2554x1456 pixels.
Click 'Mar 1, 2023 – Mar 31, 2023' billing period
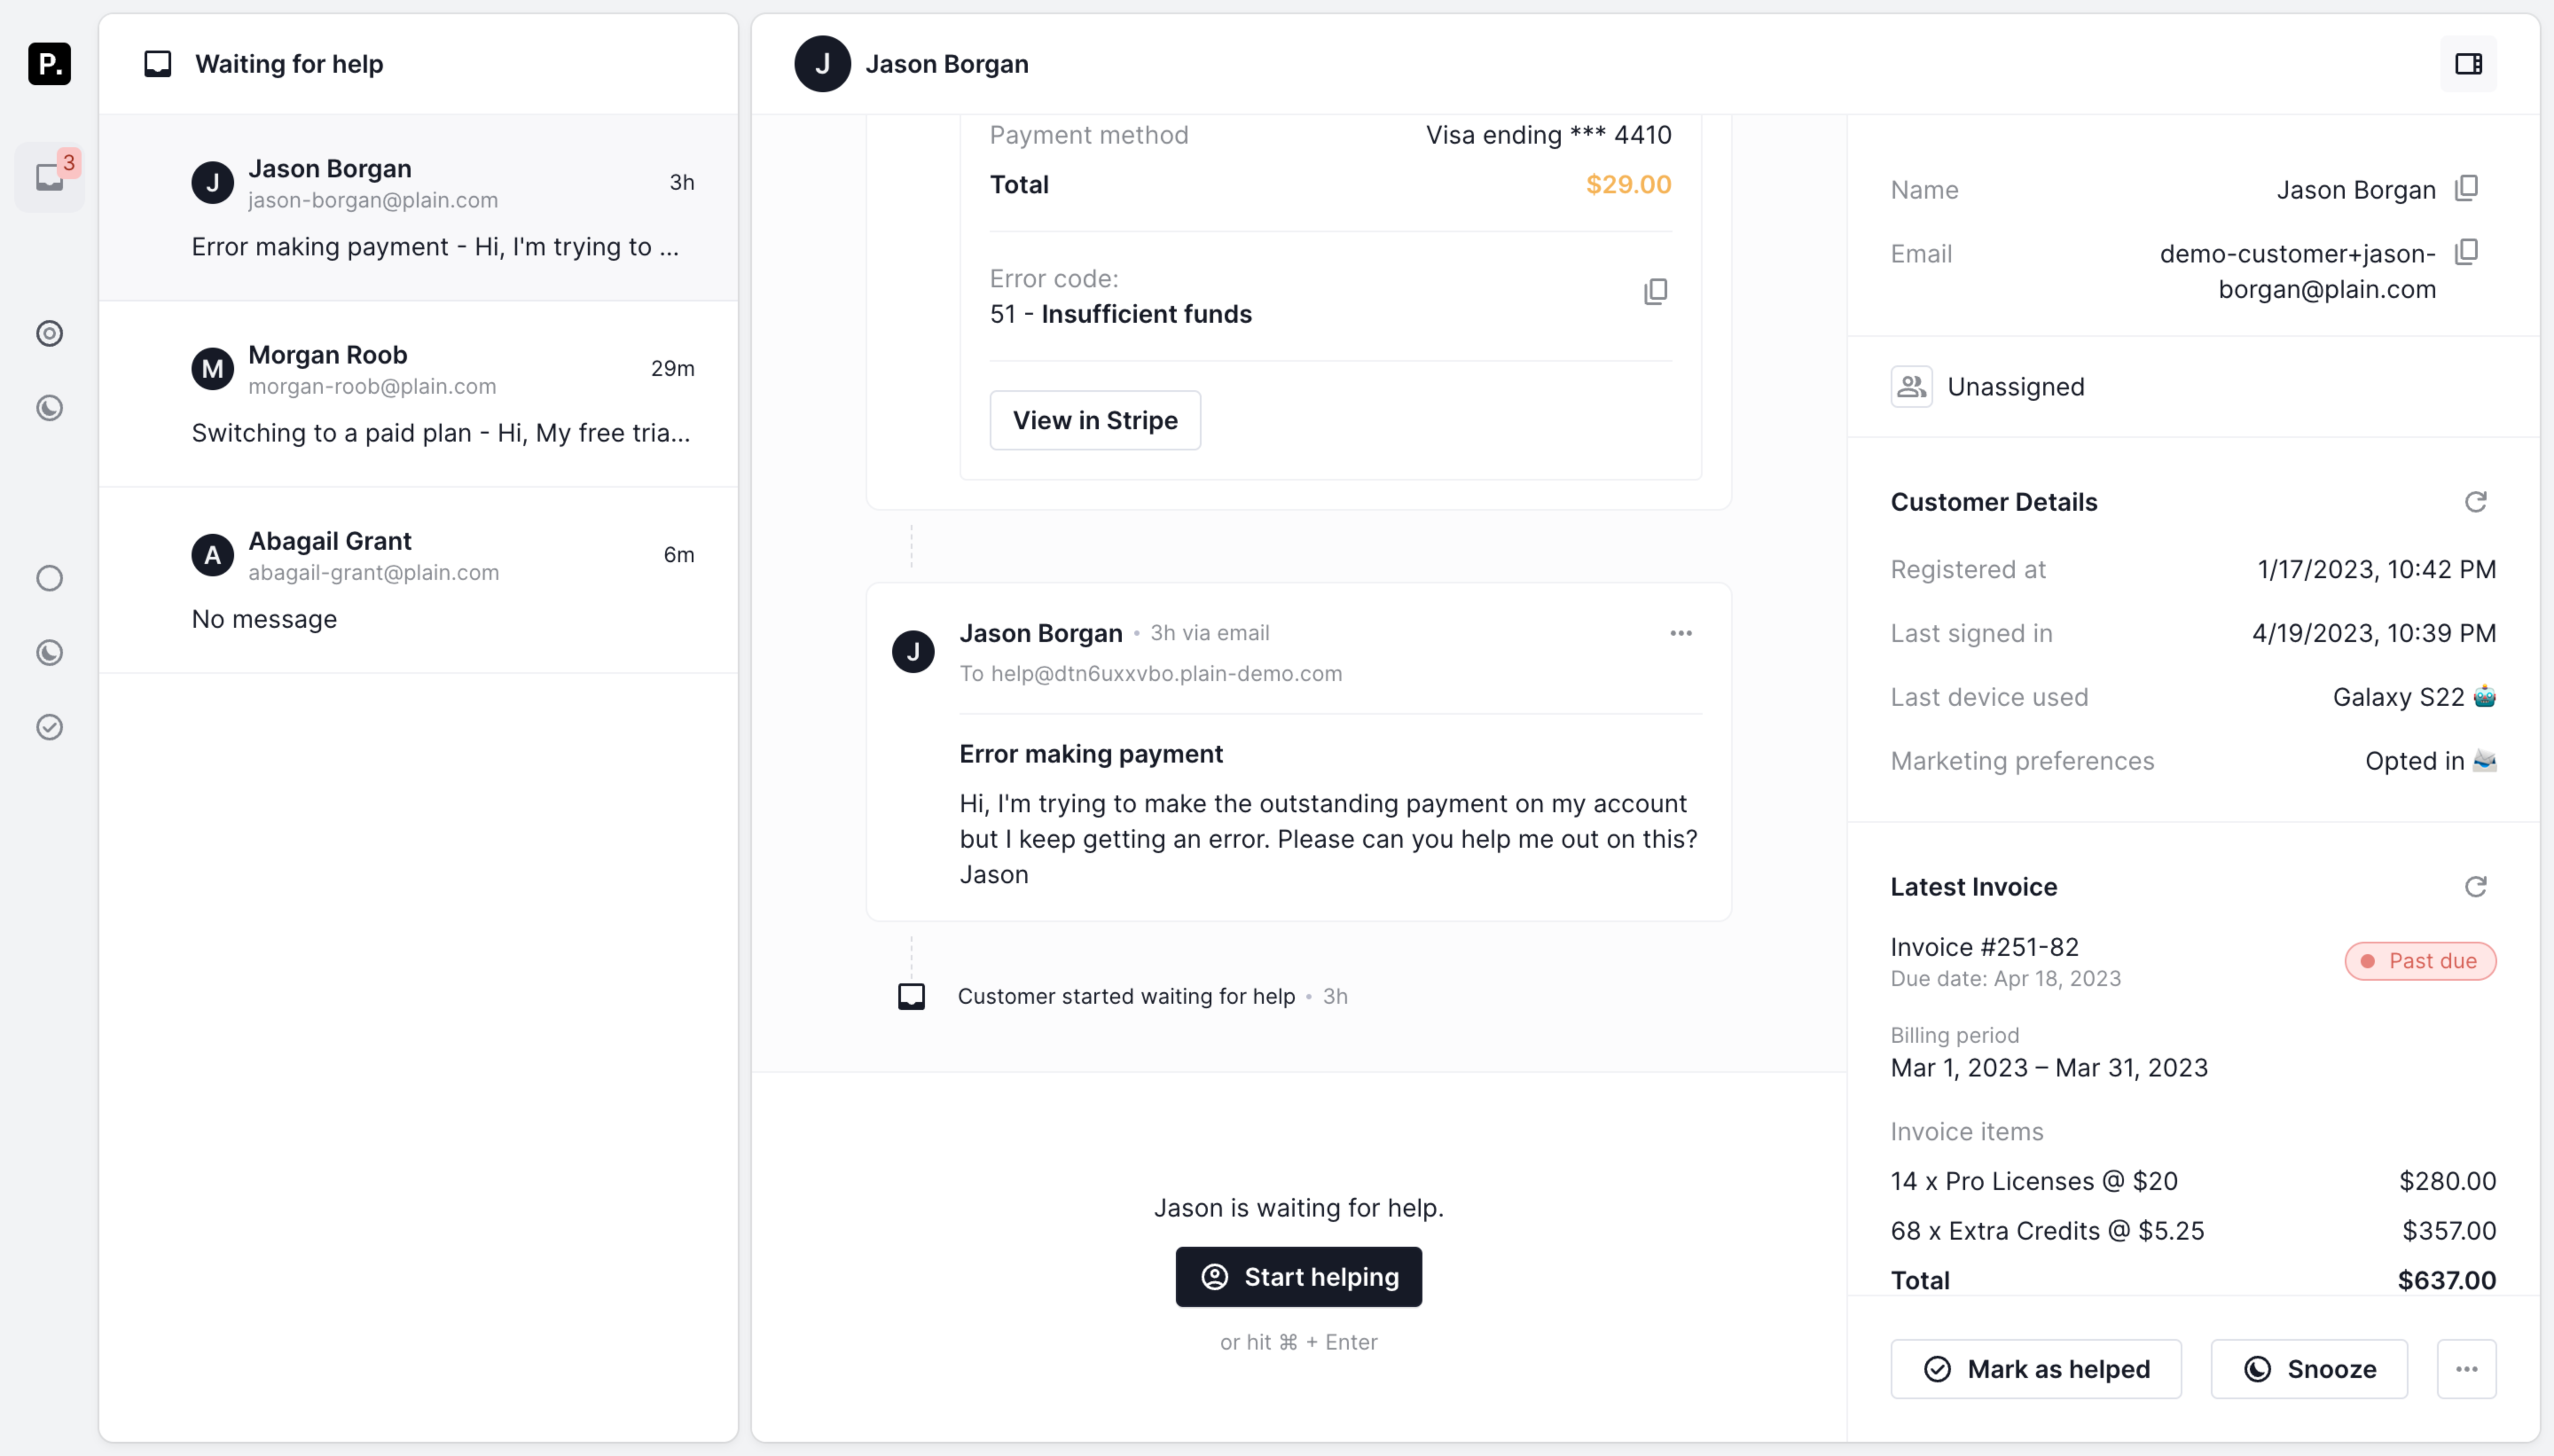coord(2048,1068)
